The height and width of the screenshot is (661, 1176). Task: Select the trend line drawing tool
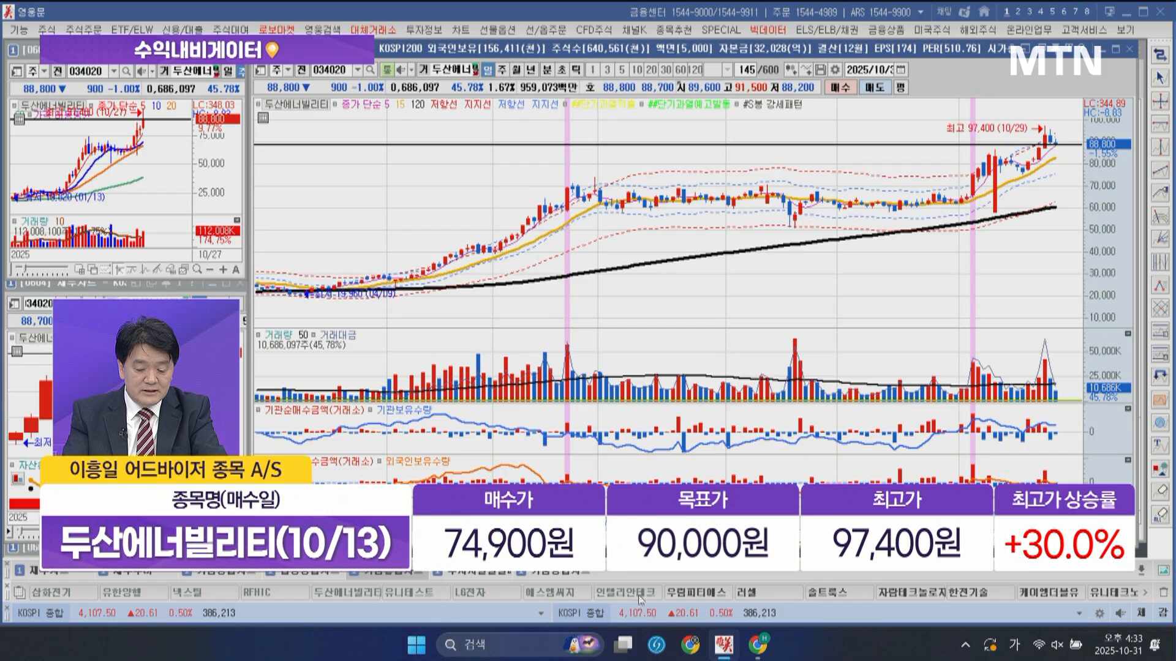(1160, 170)
